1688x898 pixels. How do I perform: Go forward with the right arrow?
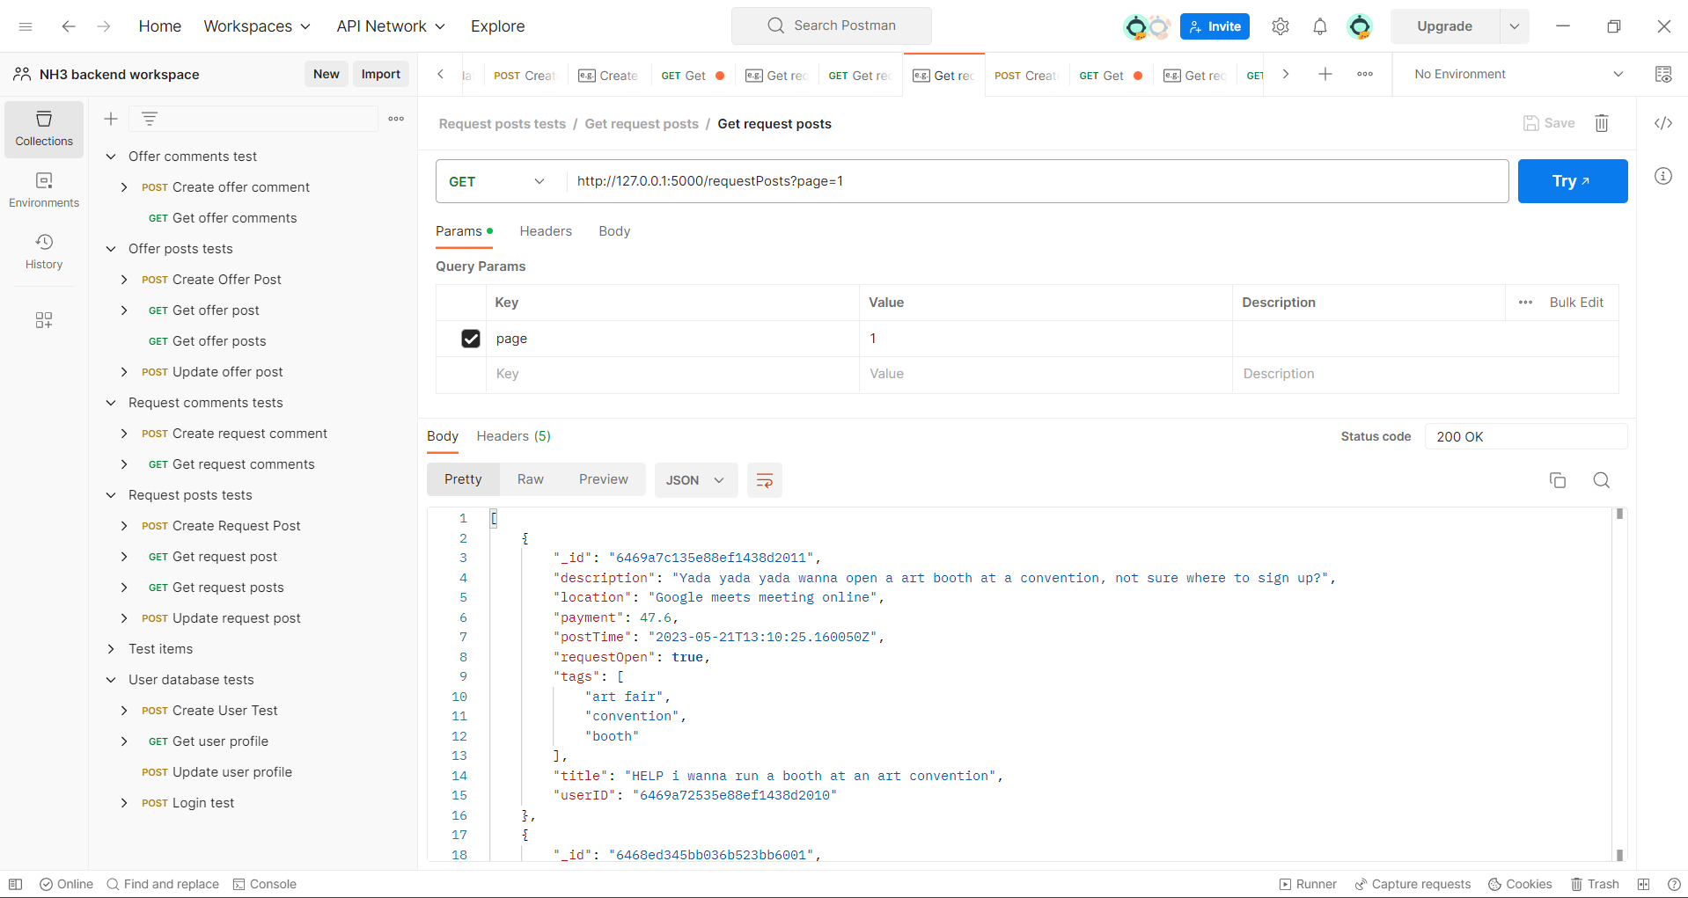pyautogui.click(x=104, y=26)
